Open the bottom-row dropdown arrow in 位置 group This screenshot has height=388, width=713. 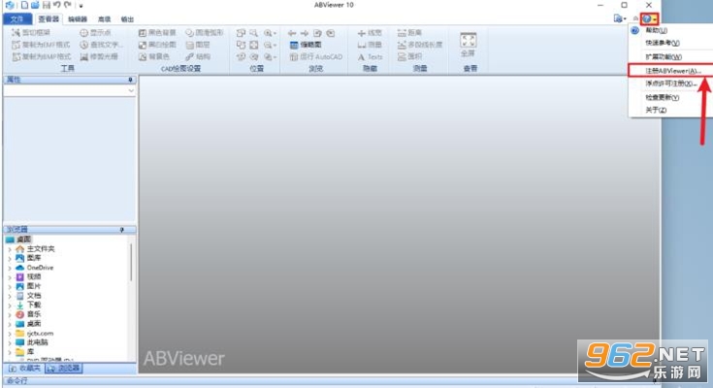coord(275,57)
